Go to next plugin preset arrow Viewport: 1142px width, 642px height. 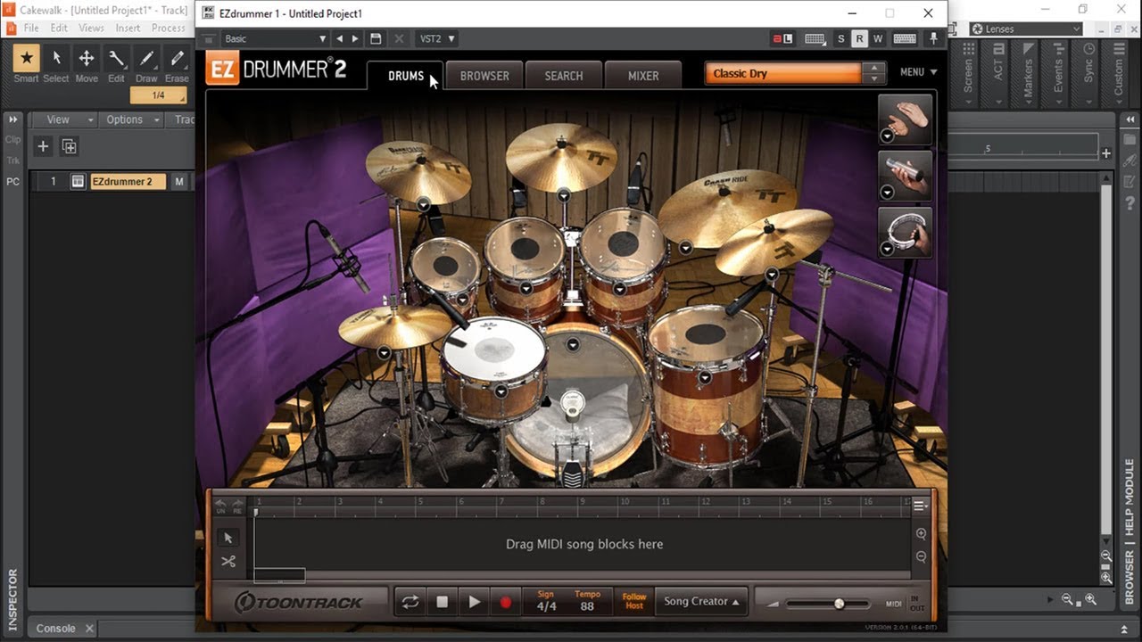(x=355, y=39)
